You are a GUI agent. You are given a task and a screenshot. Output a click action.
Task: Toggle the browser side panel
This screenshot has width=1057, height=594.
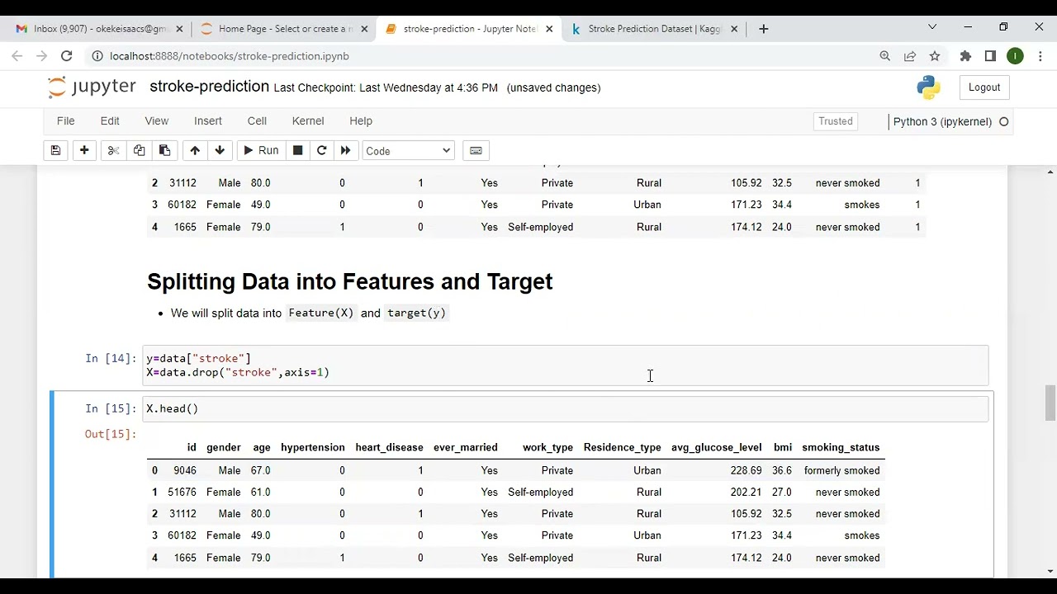990,56
